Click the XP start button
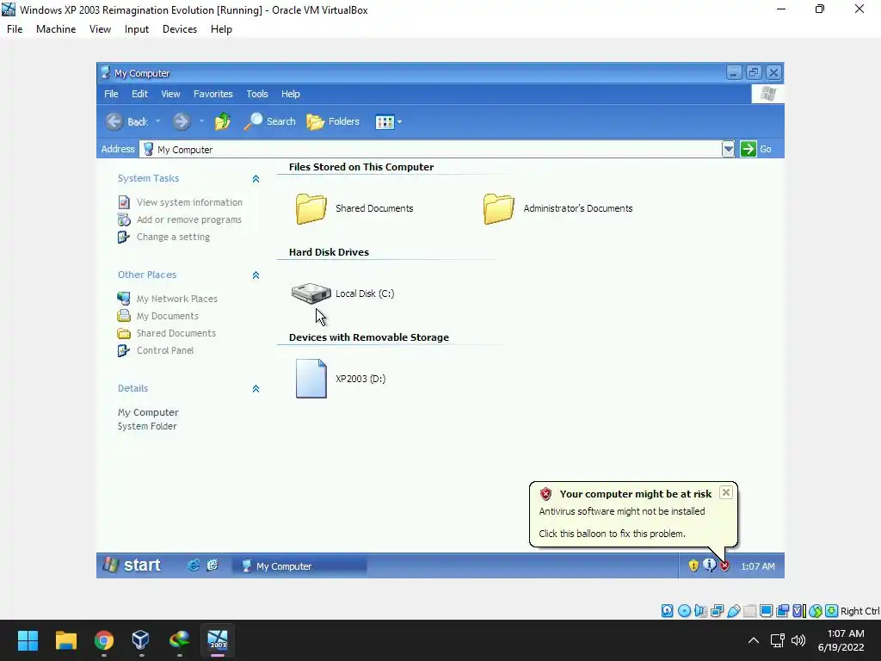The width and height of the screenshot is (881, 661). pos(133,565)
